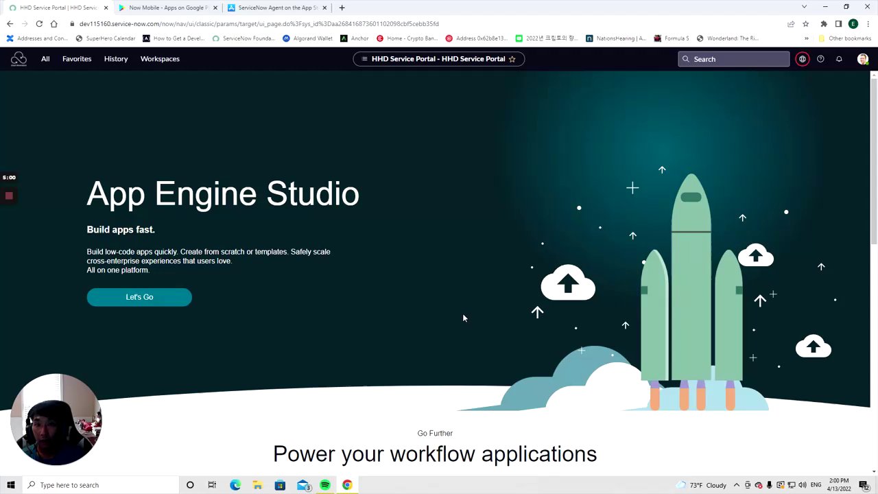The width and height of the screenshot is (878, 494).
Task: Close the Now Mobile browser tab
Action: (x=215, y=8)
